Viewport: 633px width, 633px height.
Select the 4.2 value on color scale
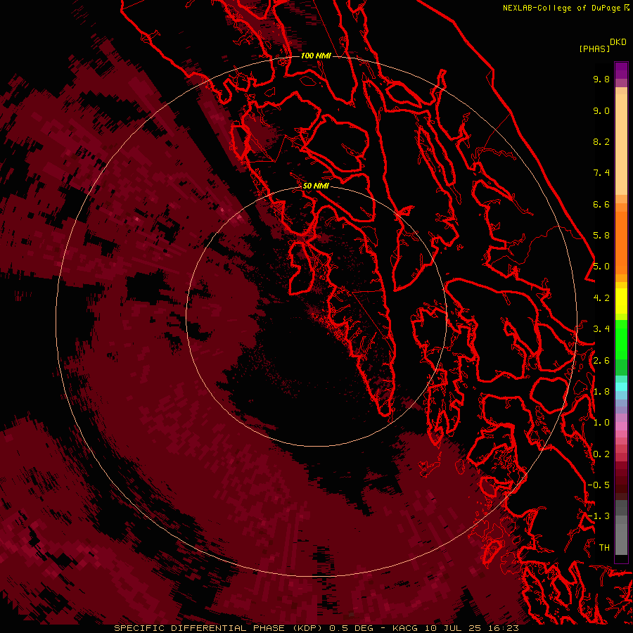601,298
